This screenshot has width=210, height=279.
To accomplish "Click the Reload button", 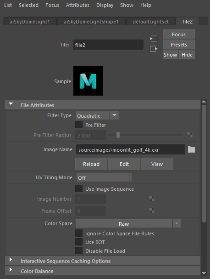I will (91, 164).
